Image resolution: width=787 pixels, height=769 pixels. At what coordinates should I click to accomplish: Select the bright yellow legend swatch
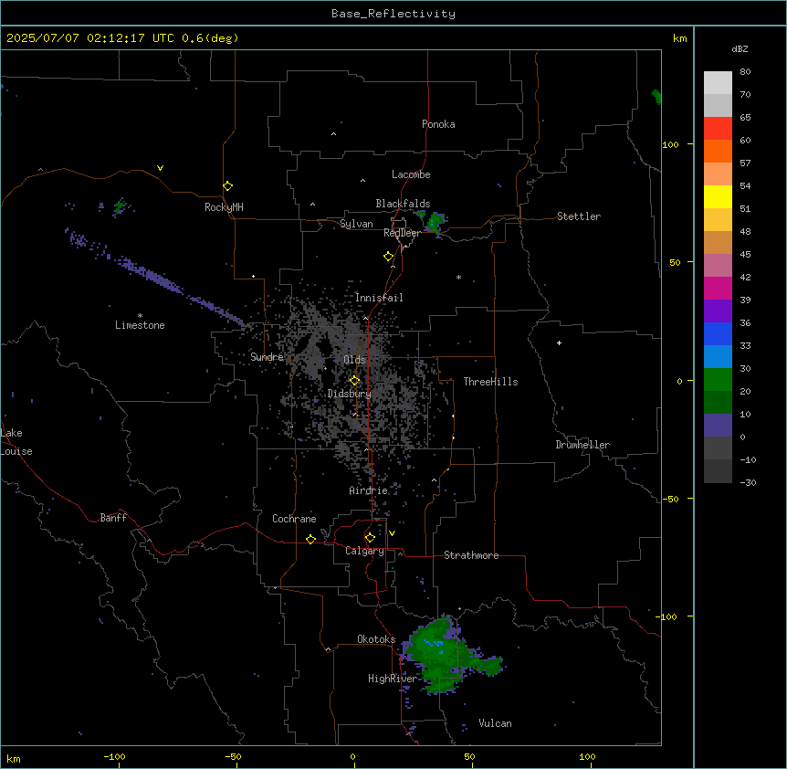(718, 196)
